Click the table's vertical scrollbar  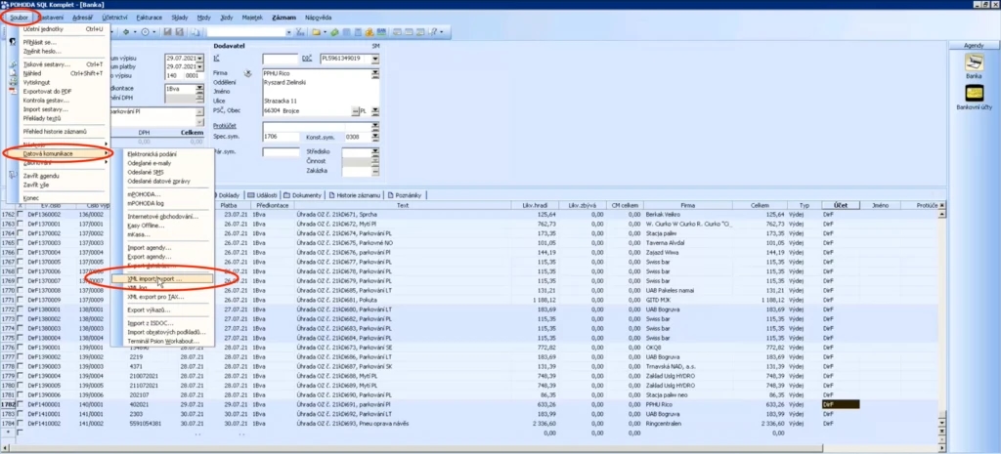[x=943, y=319]
